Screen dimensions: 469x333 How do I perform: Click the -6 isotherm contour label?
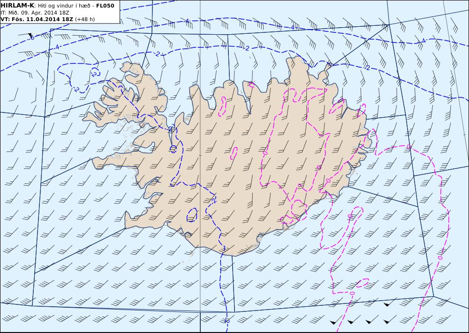[32, 38]
